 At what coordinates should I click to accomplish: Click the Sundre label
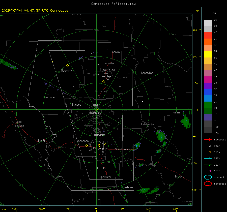(76, 104)
